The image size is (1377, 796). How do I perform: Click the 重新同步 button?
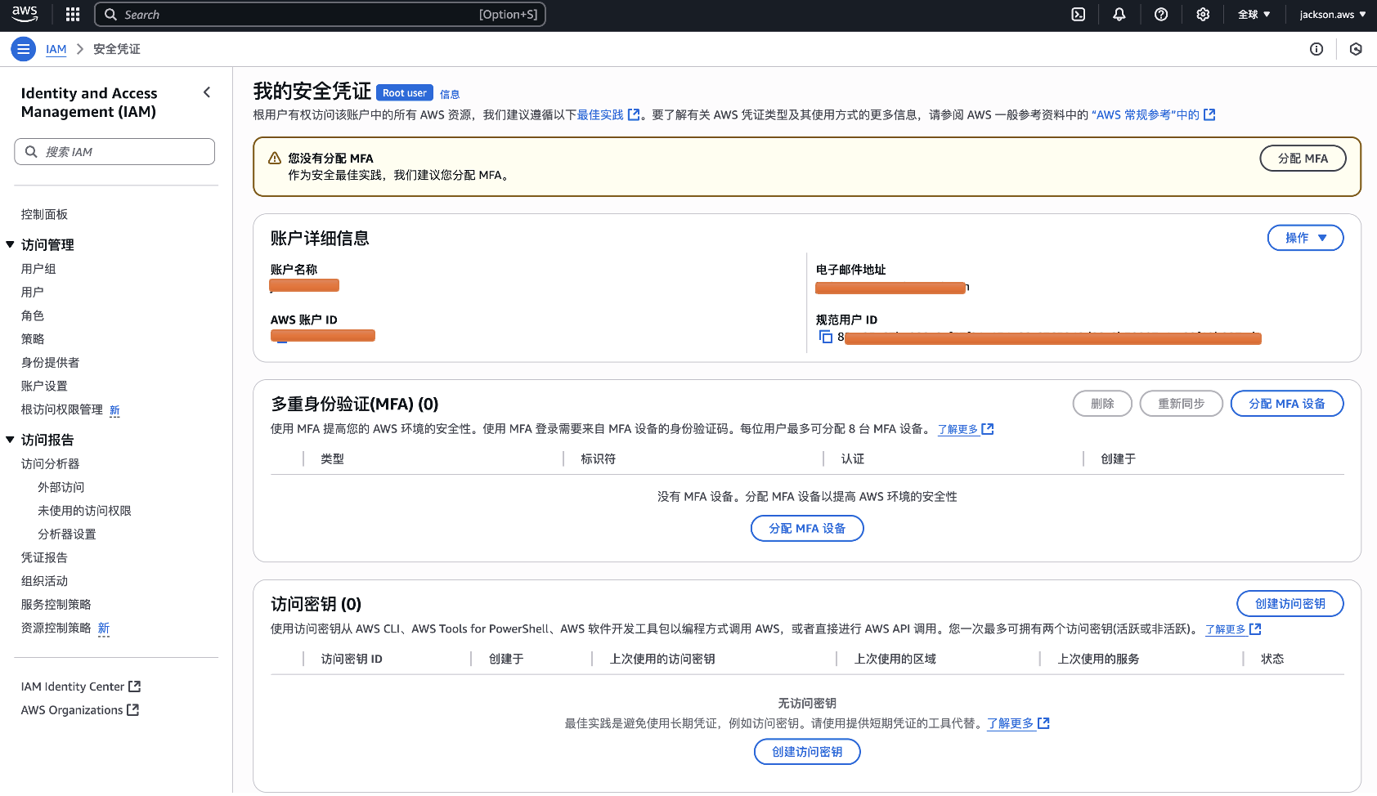point(1182,404)
